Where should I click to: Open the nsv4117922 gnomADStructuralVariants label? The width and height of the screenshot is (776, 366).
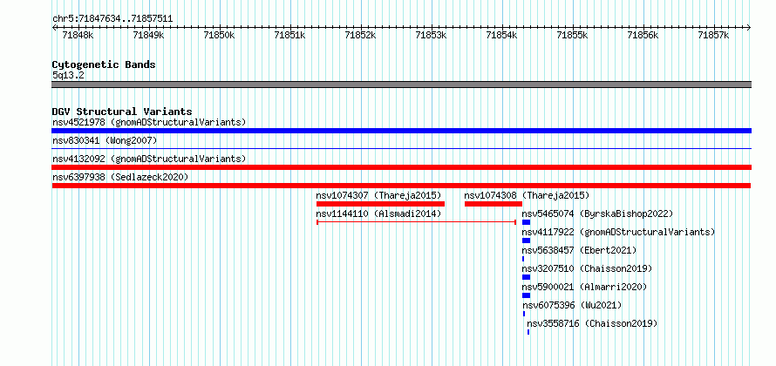point(619,232)
